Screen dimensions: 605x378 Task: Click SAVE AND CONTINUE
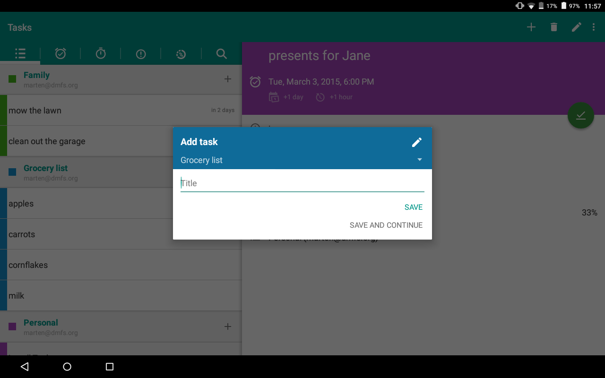point(386,225)
